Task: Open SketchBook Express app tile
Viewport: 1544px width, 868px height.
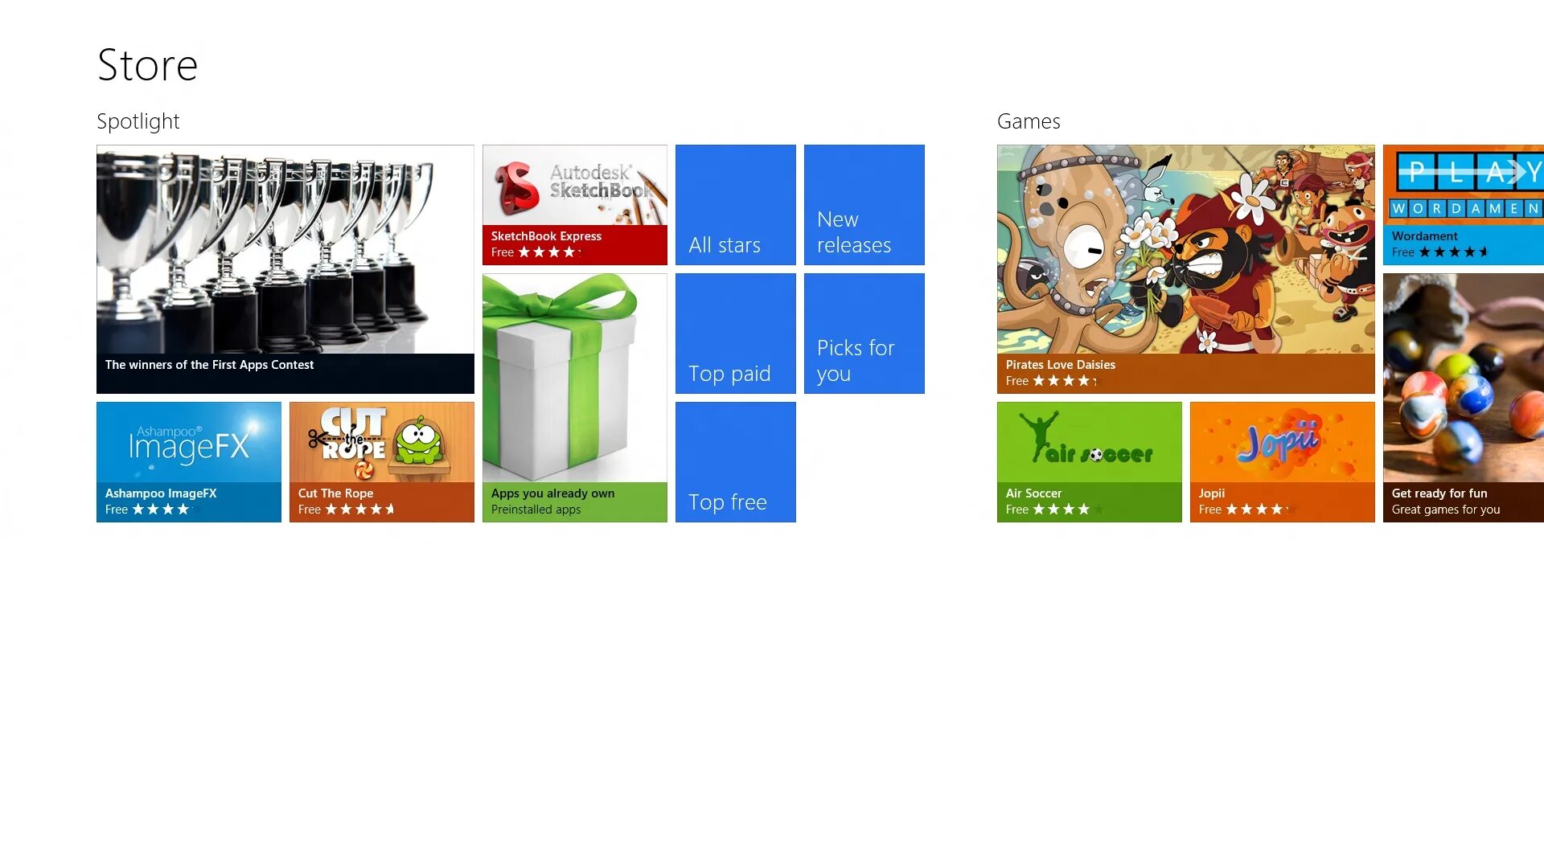Action: coord(575,205)
